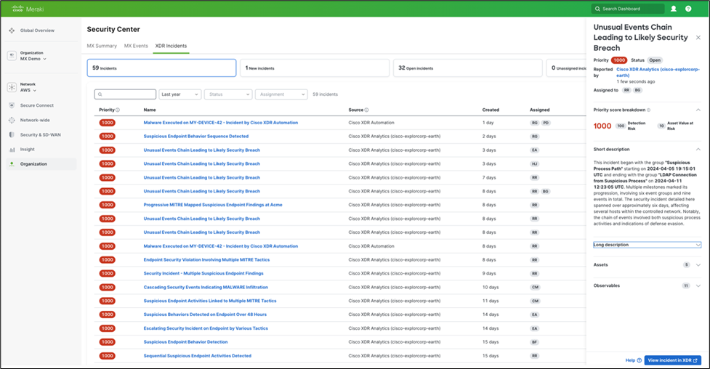Click the Network AWS icon

12,87
